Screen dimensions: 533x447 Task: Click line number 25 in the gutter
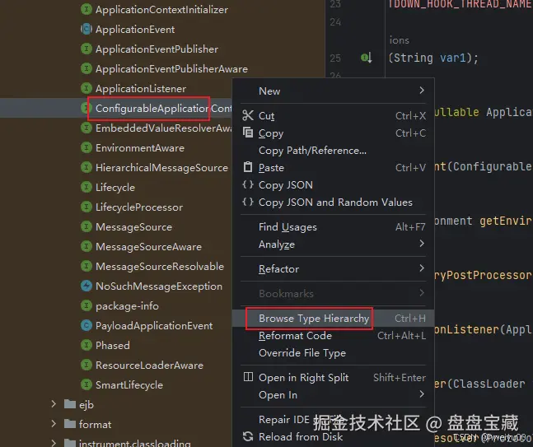(x=335, y=58)
